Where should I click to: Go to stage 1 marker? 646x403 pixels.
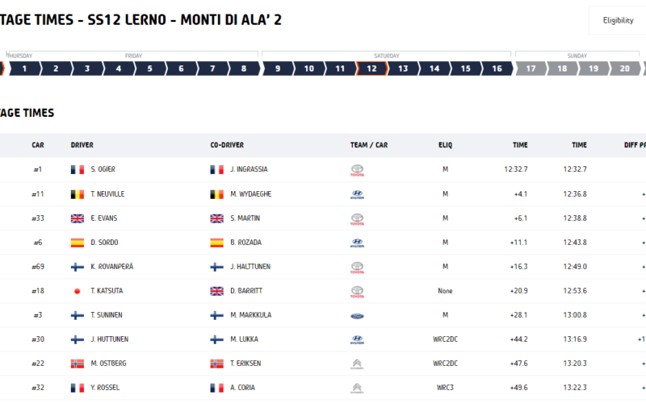[25, 69]
